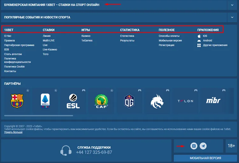Click the Apple iOS app icon
The width and height of the screenshot is (239, 163).
pos(199,36)
